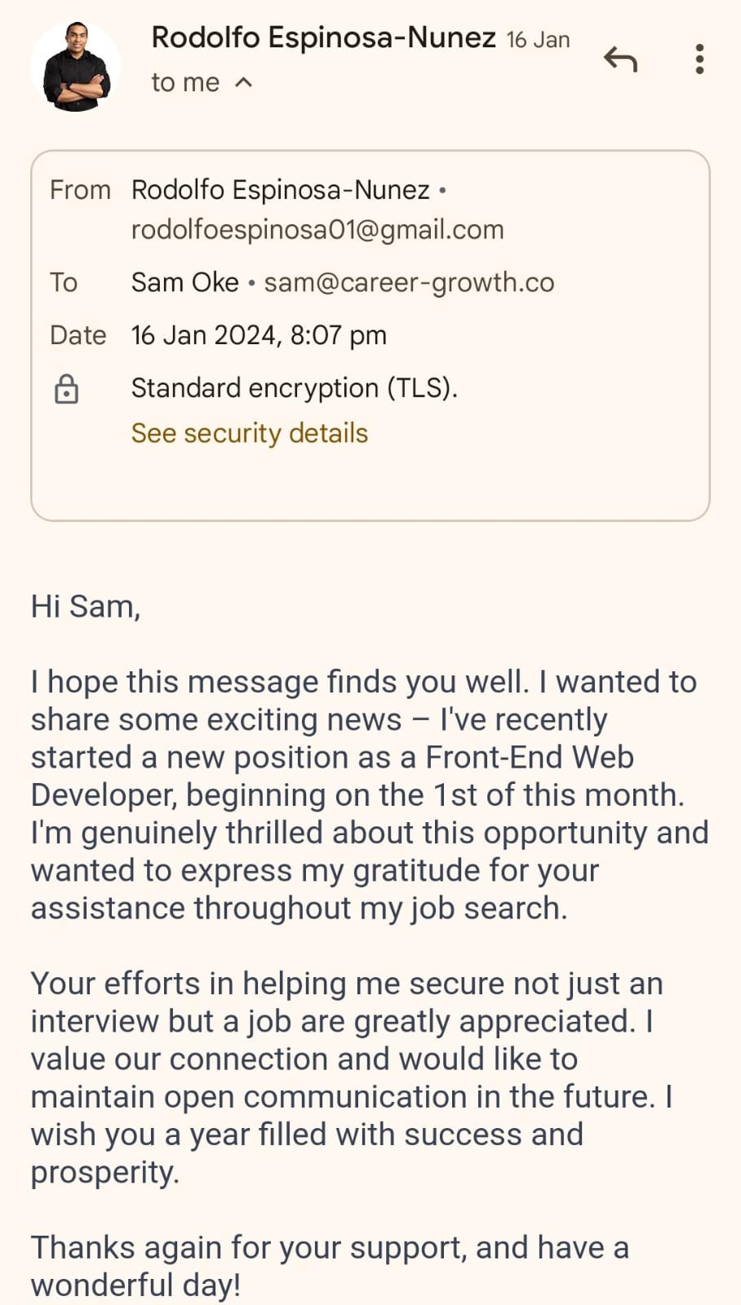Tap the lock encryption icon

coord(66,389)
